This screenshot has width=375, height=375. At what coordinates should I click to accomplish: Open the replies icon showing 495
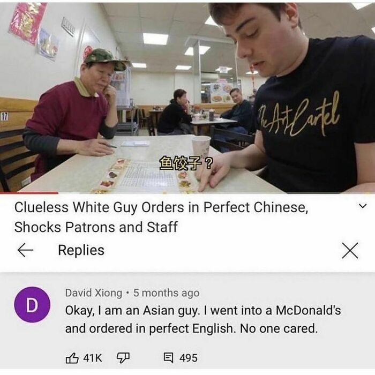[x=168, y=358]
